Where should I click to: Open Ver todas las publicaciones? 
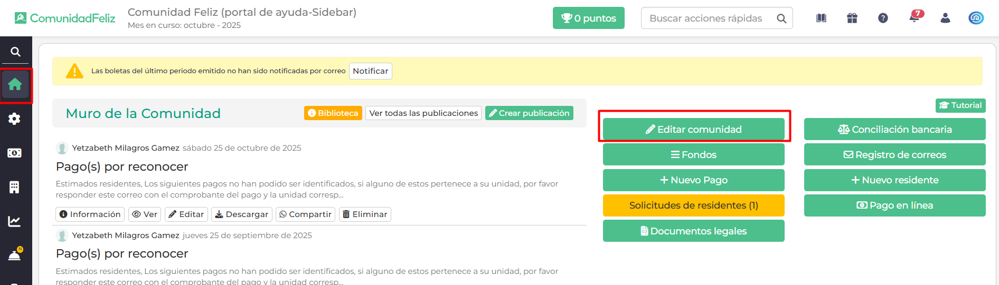[423, 113]
